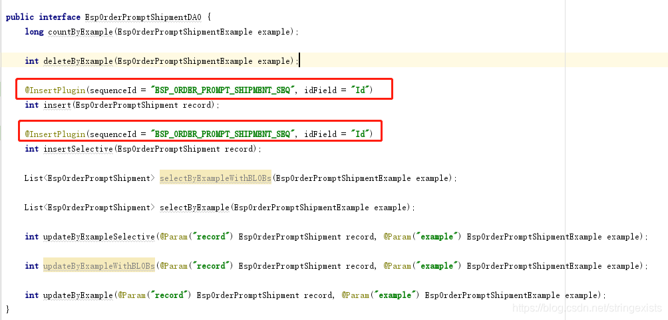Click the insert method name
The width and height of the screenshot is (668, 320).
coord(57,105)
